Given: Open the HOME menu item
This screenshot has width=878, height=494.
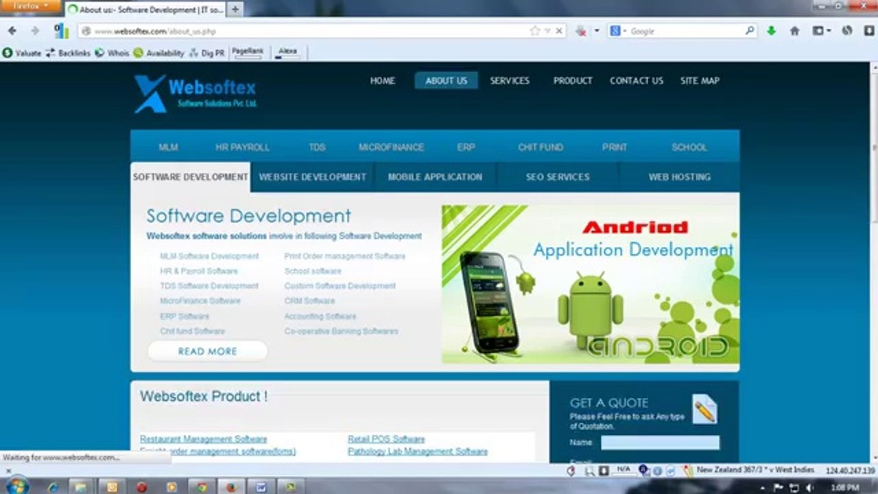Looking at the screenshot, I should pos(383,80).
